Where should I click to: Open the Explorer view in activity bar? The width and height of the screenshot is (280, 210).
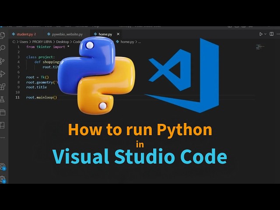click(x=2, y=35)
